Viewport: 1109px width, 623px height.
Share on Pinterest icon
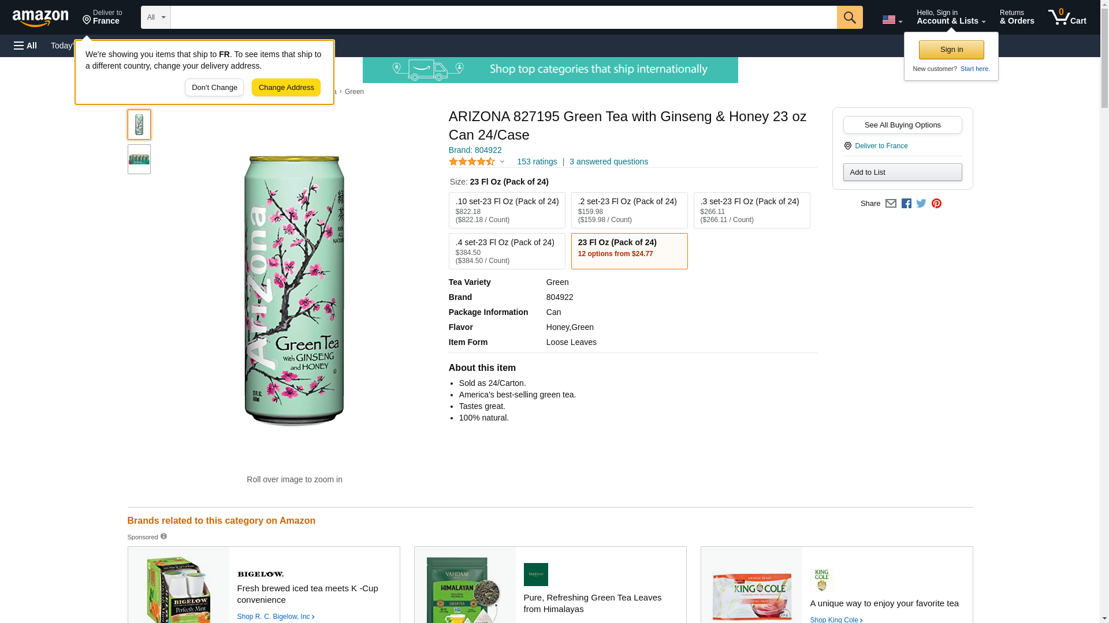(x=936, y=204)
